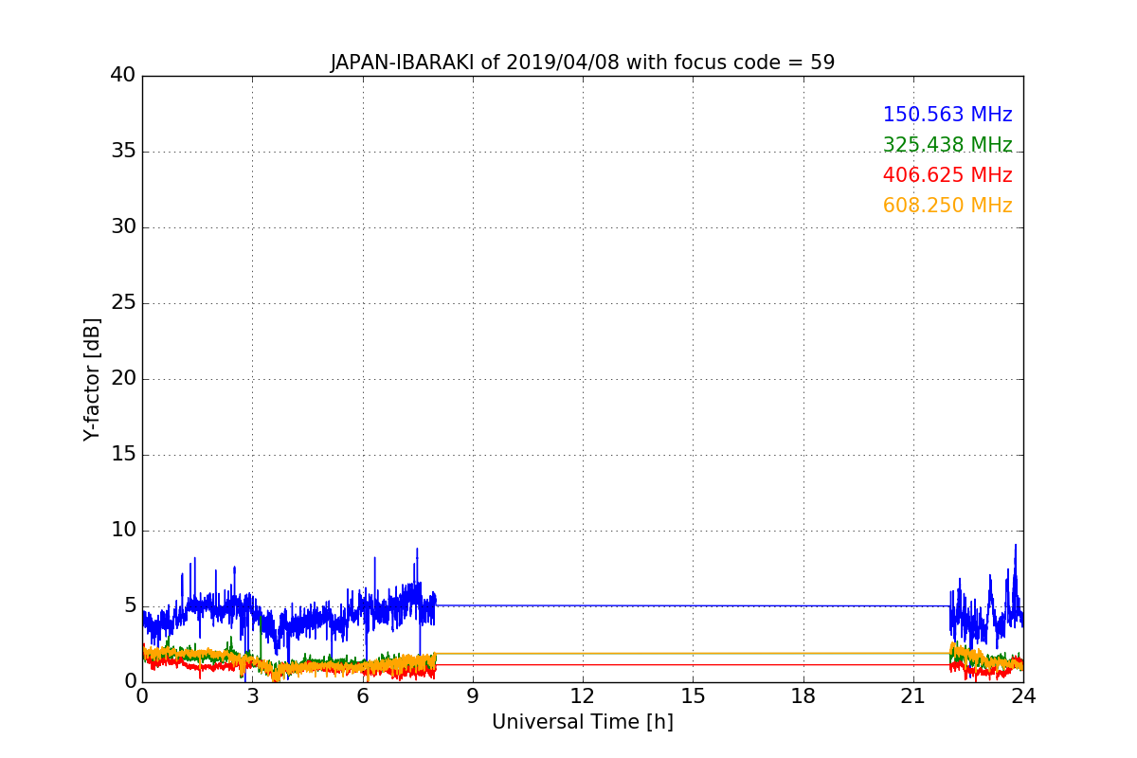This screenshot has width=1137, height=758.
Task: Click the x-axis tick label '15'
Action: [693, 695]
